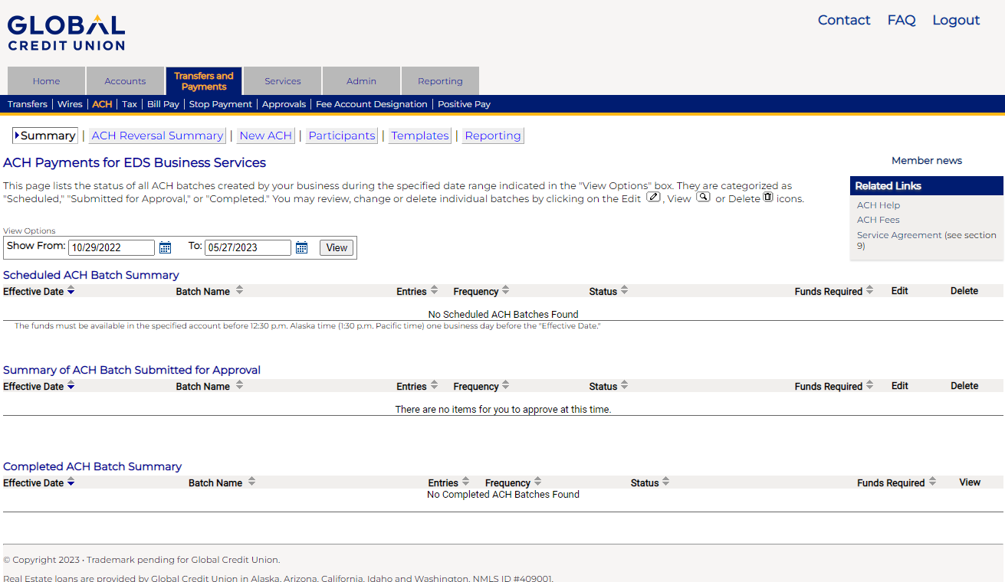Select the Transfers and Payments tab
Screen dimensions: 1005x582
click(204, 81)
